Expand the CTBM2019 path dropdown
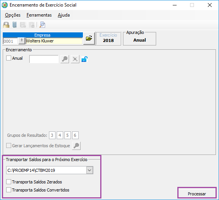 [x=89, y=170]
